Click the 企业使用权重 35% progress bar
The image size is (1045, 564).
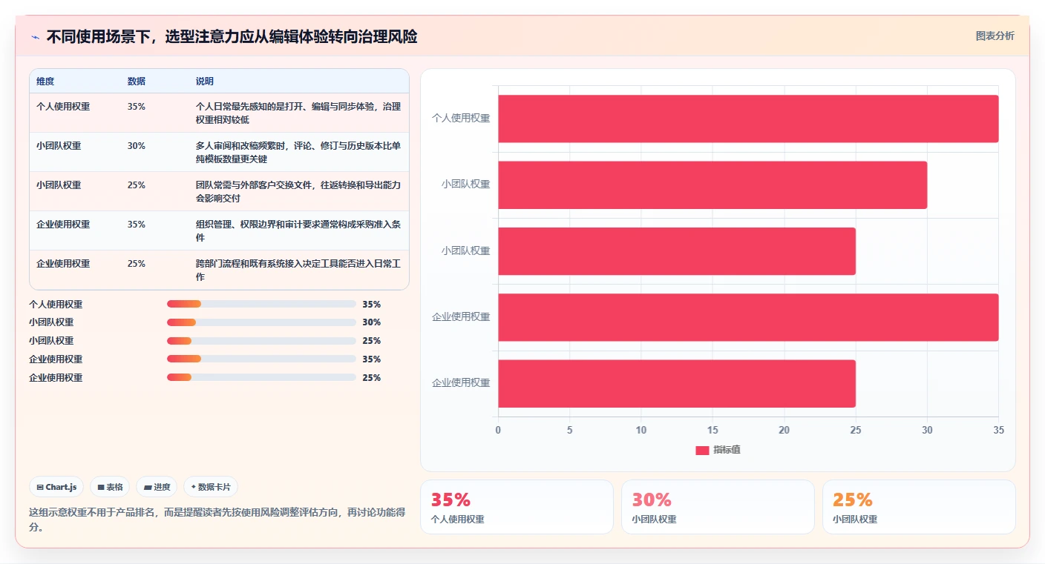click(x=261, y=359)
